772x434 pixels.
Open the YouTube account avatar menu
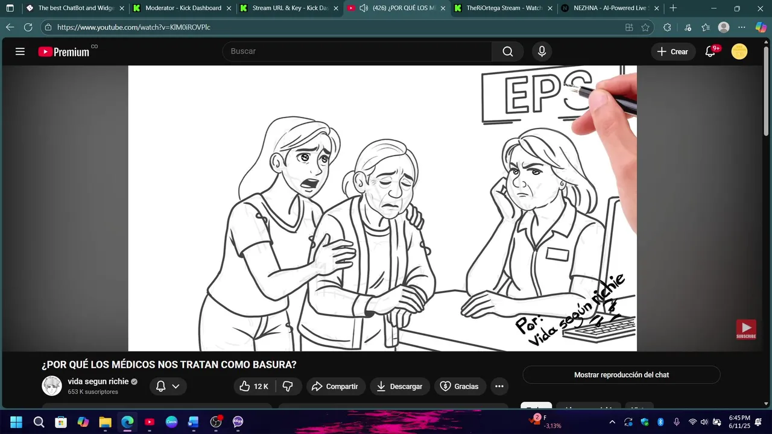739,51
